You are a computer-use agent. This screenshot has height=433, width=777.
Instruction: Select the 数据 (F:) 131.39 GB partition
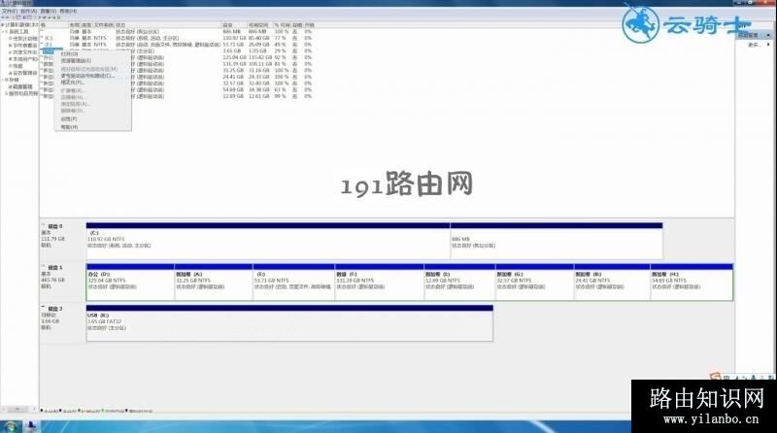coord(380,282)
